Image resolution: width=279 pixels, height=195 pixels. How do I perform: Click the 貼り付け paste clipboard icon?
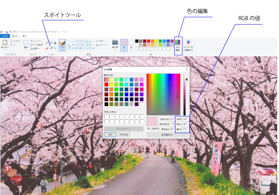pos(5,42)
